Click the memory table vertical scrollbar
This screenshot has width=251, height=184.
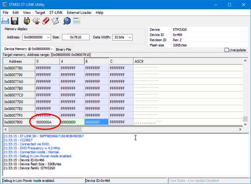245,92
